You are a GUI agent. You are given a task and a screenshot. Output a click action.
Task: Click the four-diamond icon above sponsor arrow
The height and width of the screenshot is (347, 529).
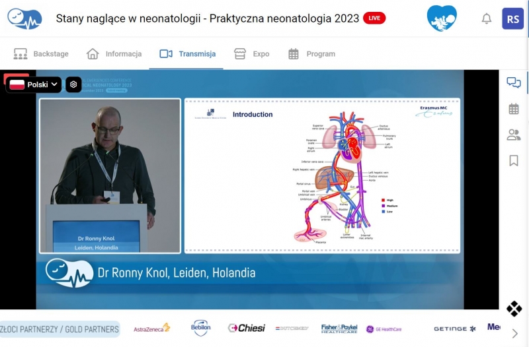tap(514, 309)
